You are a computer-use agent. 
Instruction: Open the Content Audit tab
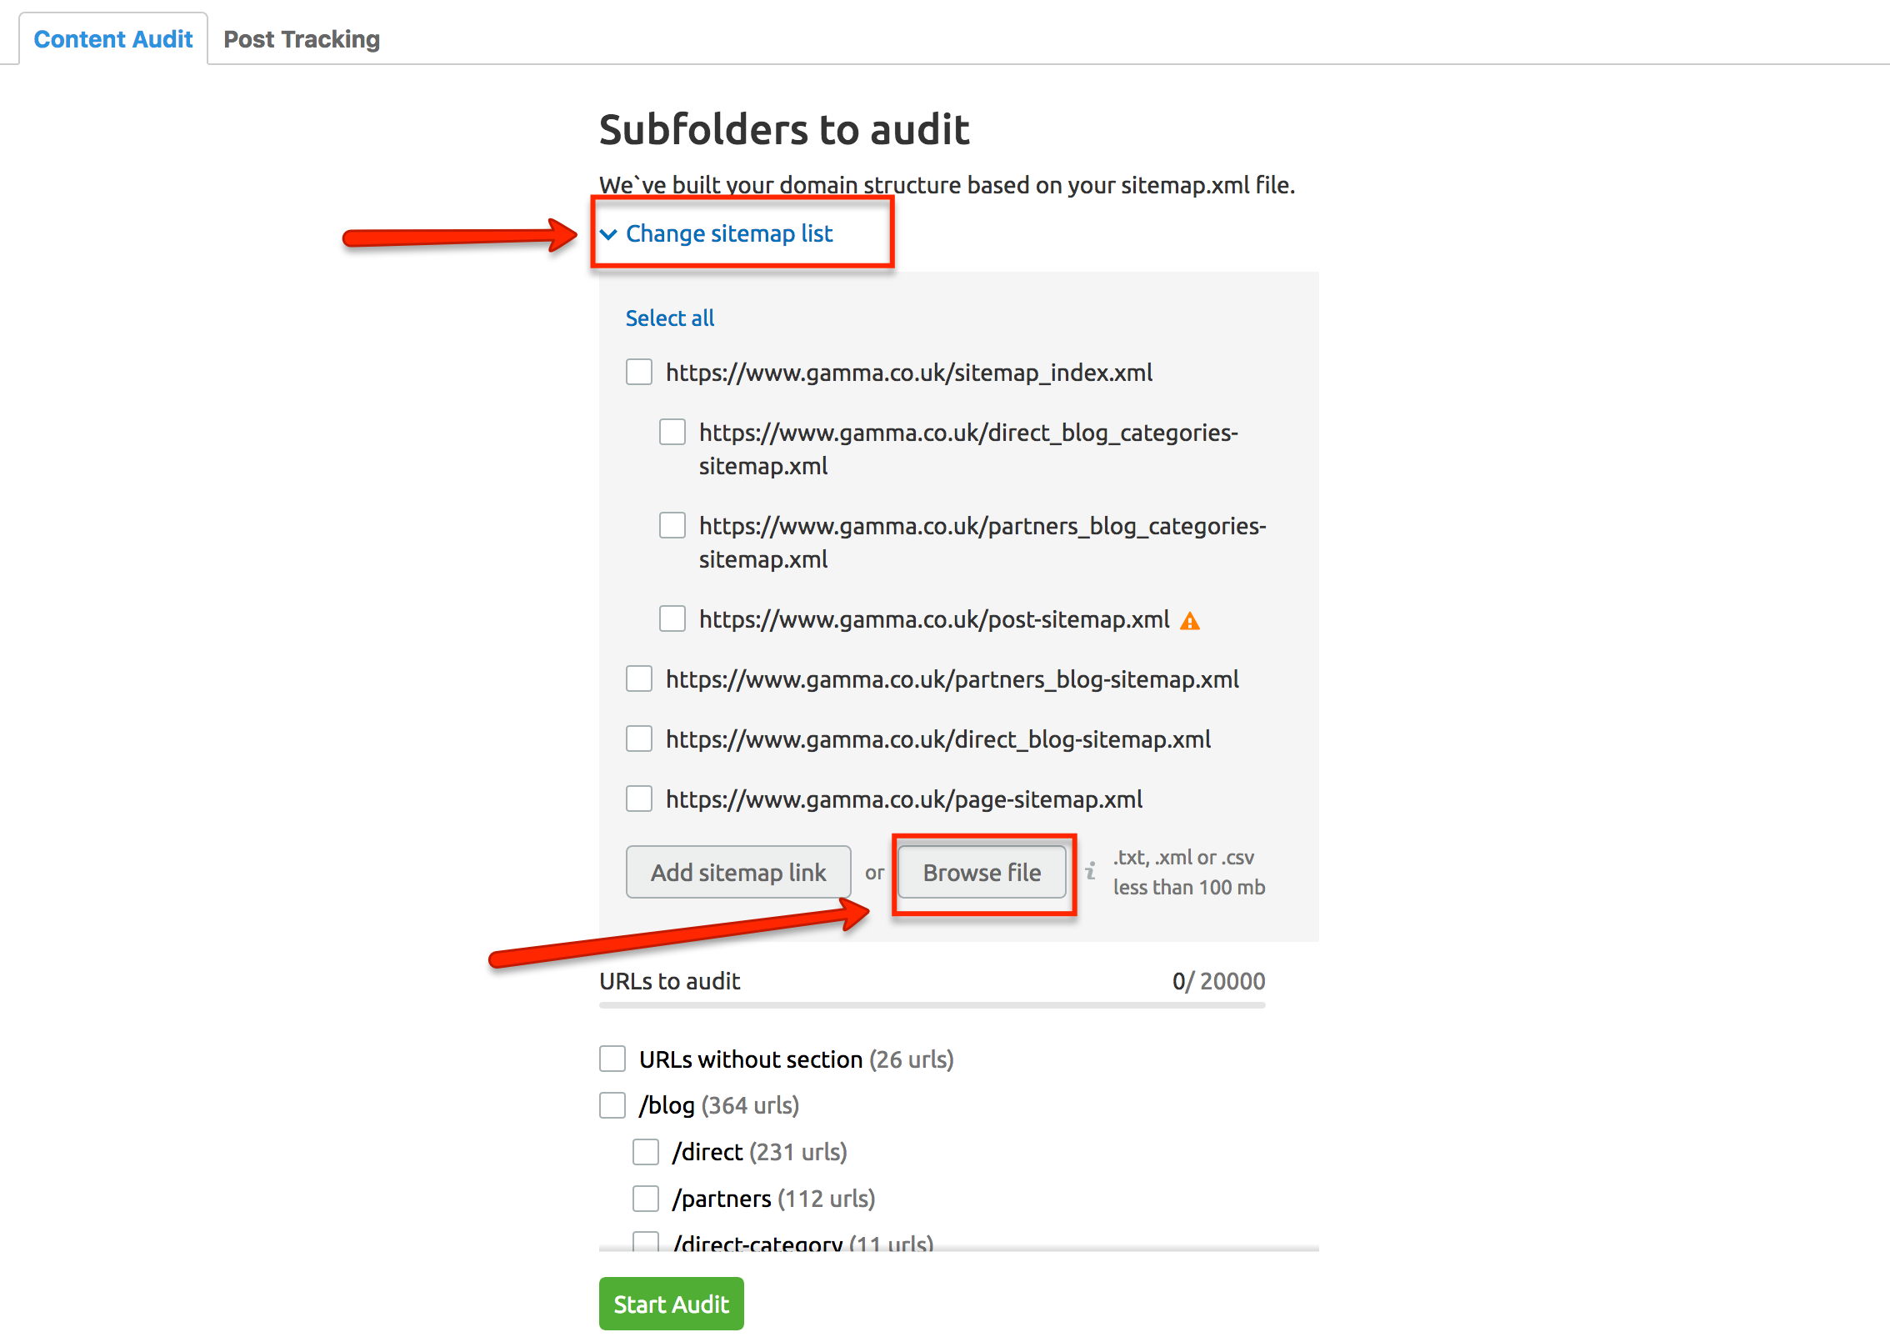(x=113, y=39)
